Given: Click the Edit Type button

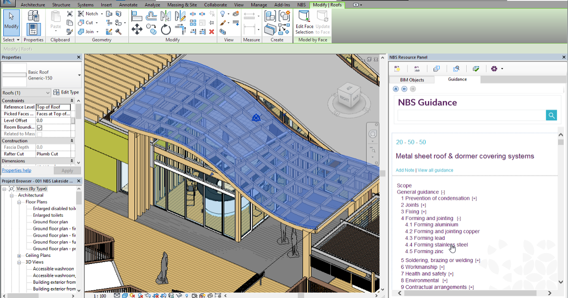Looking at the screenshot, I should [x=66, y=92].
